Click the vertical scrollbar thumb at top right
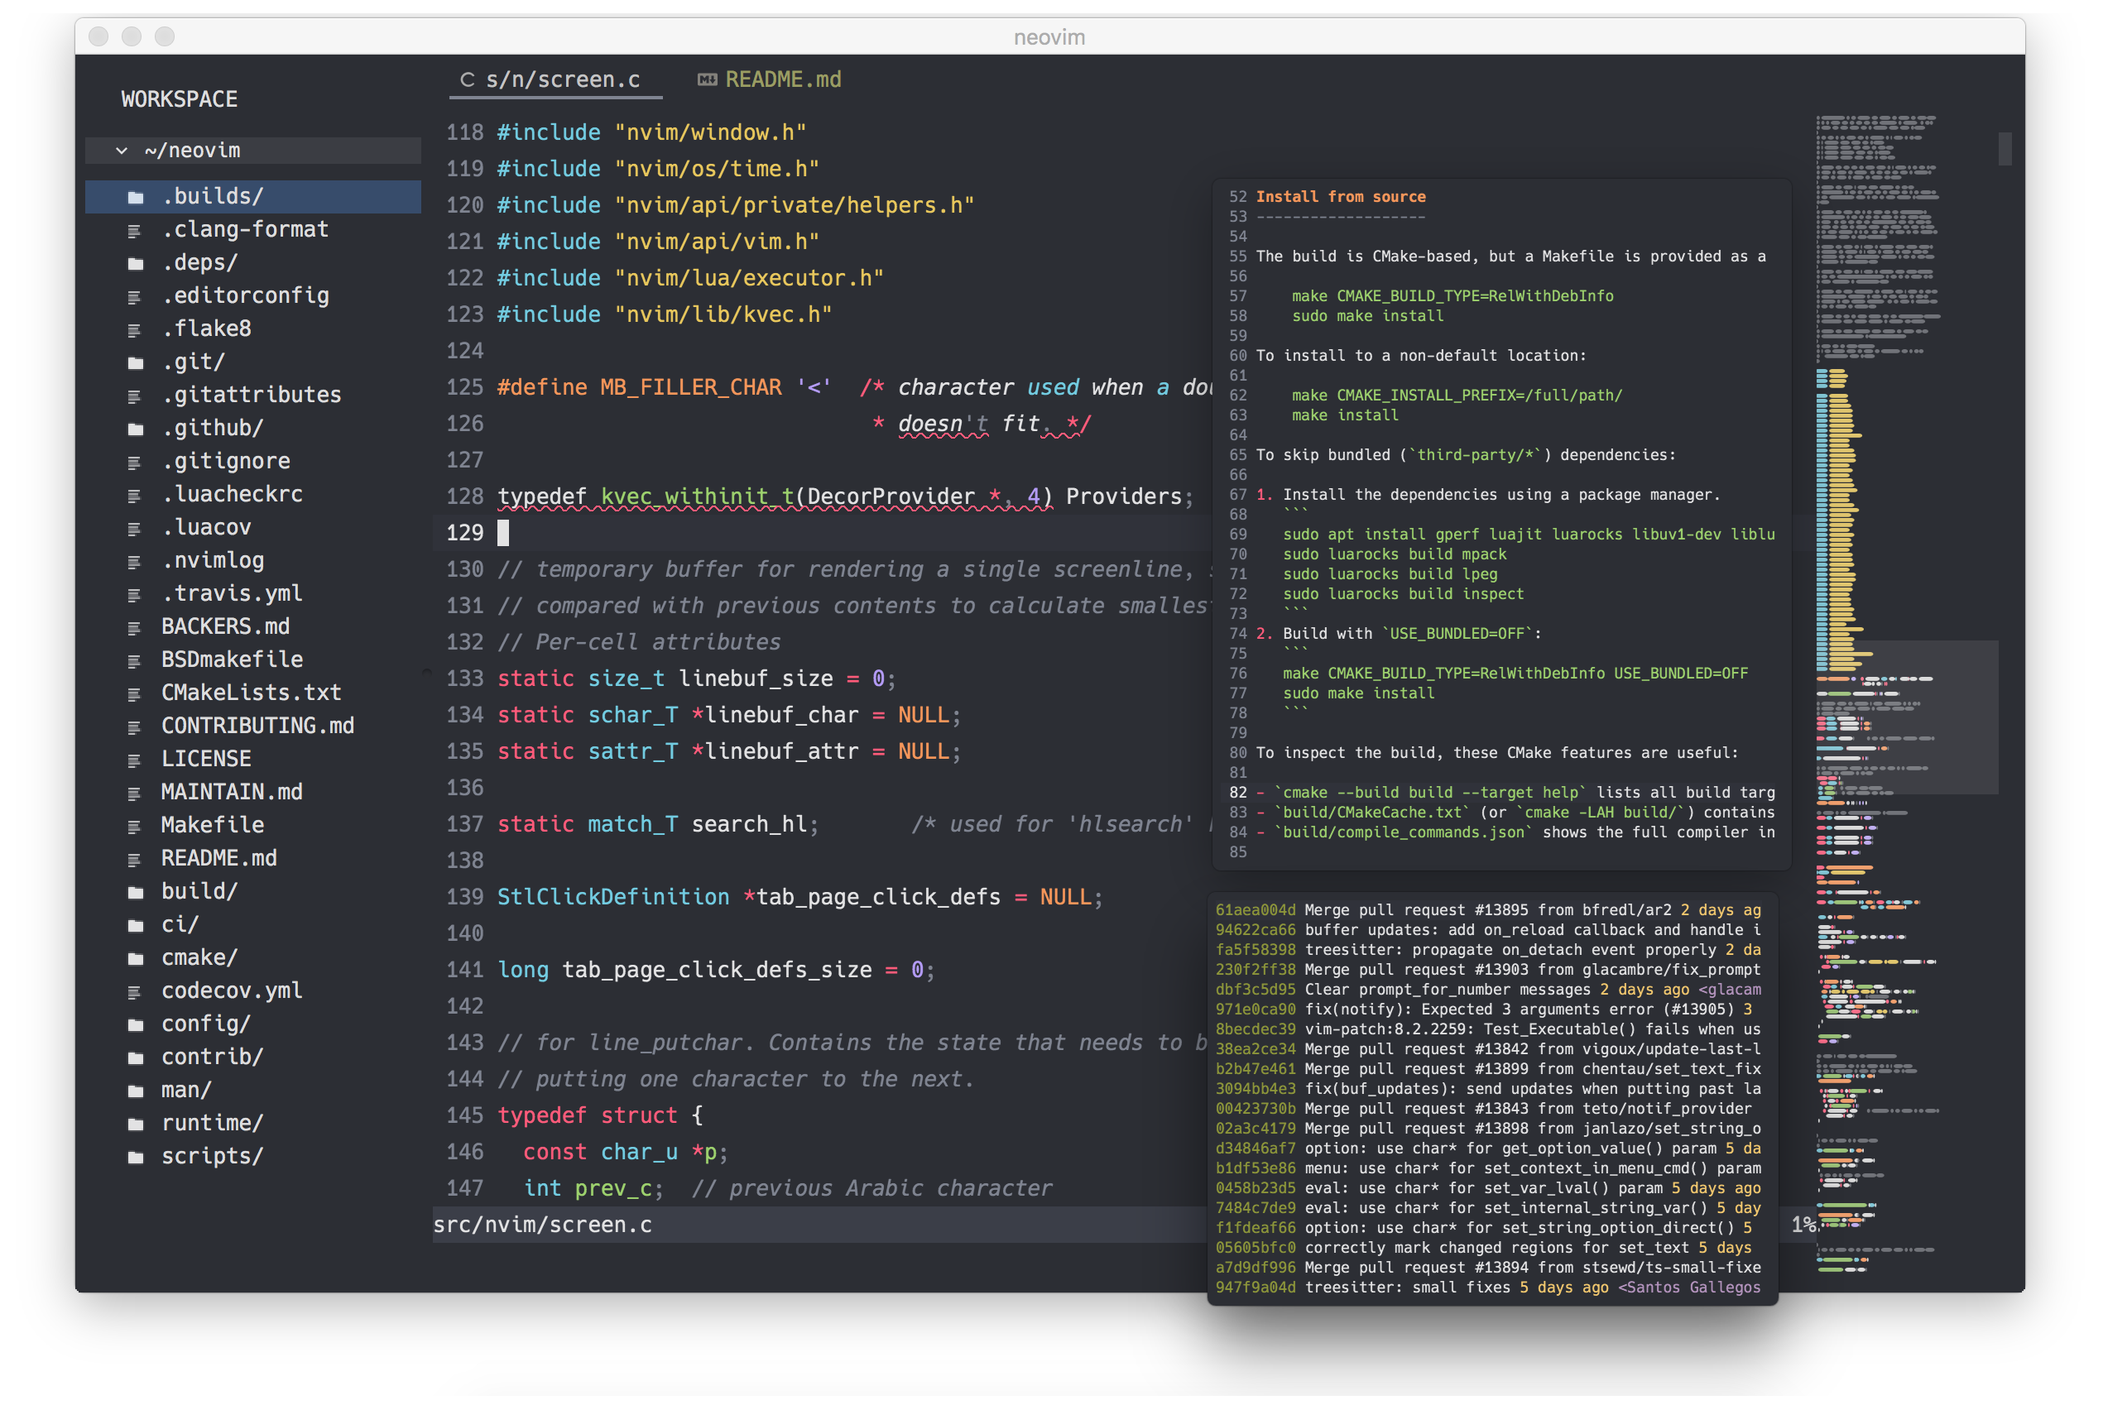This screenshot has width=2127, height=1410. click(x=2005, y=149)
